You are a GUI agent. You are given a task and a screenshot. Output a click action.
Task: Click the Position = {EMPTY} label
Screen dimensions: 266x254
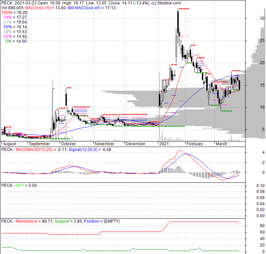click(102, 221)
